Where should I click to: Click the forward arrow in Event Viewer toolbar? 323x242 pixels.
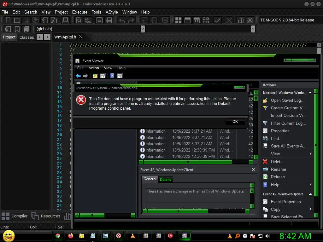point(85,76)
